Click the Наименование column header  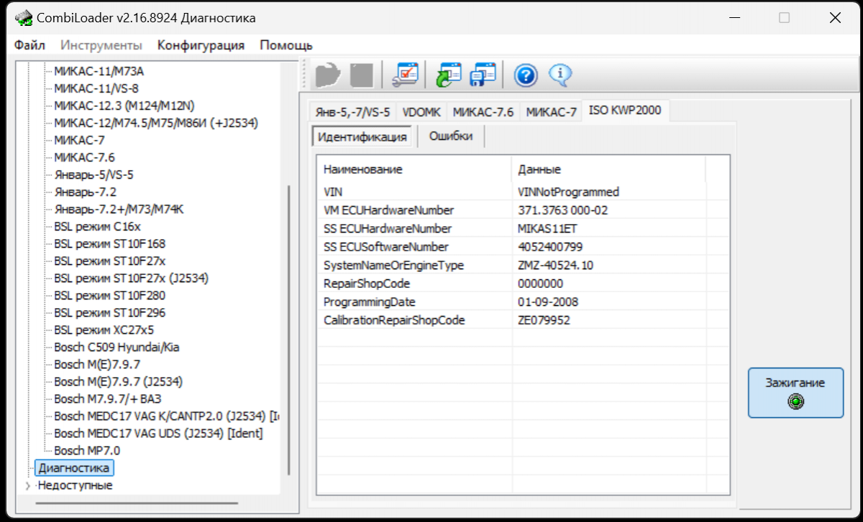pos(414,169)
